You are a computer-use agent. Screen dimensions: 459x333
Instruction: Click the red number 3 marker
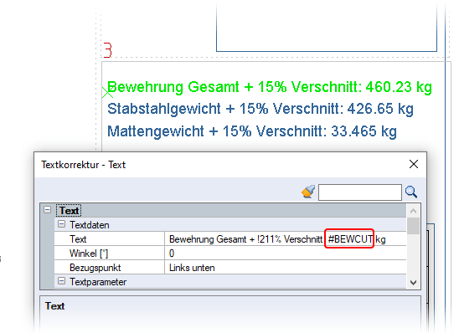pos(108,50)
